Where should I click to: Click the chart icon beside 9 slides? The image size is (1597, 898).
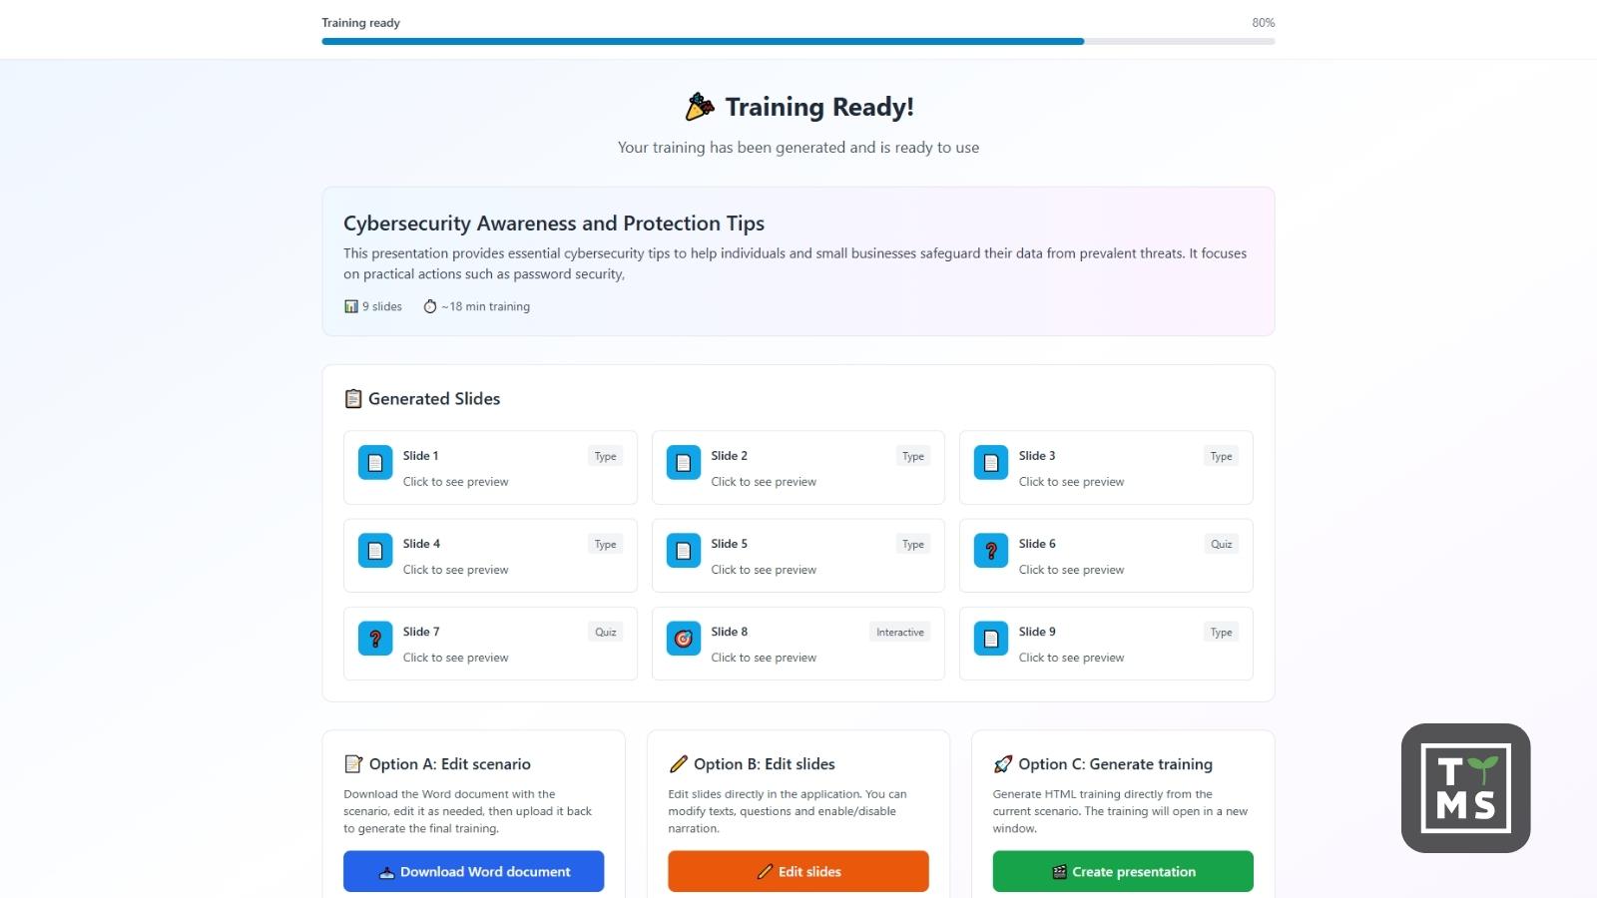[x=351, y=306]
